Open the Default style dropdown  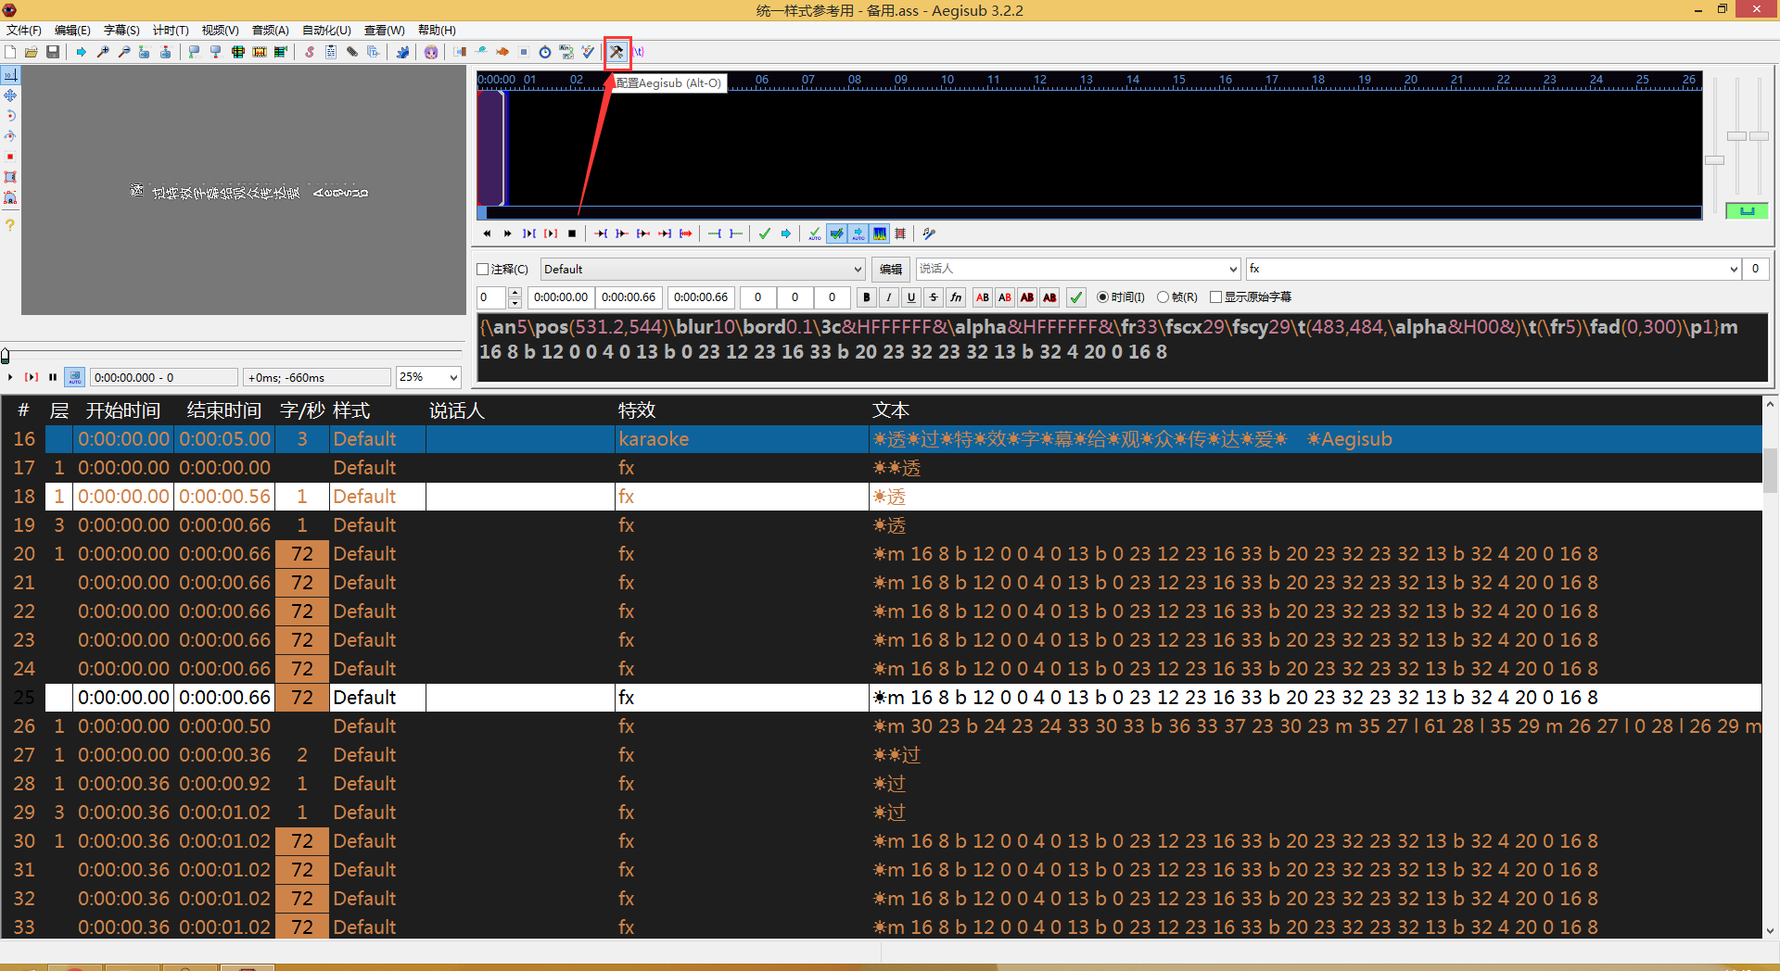point(703,269)
